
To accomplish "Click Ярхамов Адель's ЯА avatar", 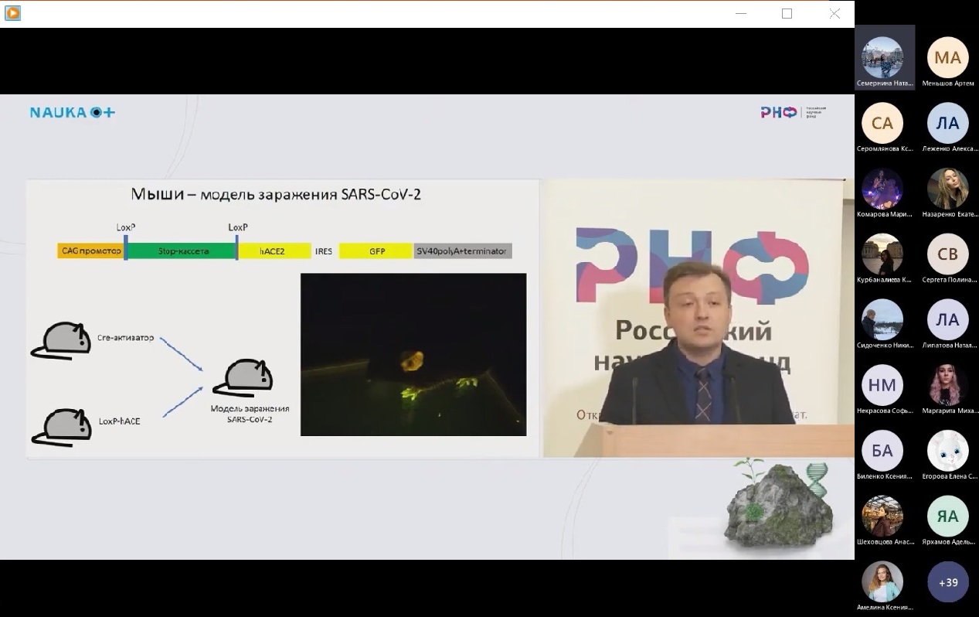I will point(947,516).
